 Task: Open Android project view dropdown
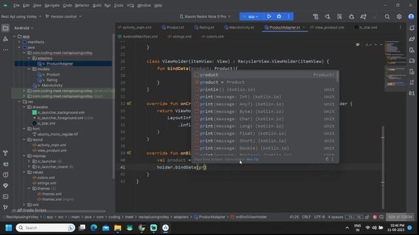(24, 28)
